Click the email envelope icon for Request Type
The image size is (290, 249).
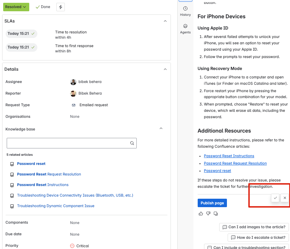tap(74, 105)
